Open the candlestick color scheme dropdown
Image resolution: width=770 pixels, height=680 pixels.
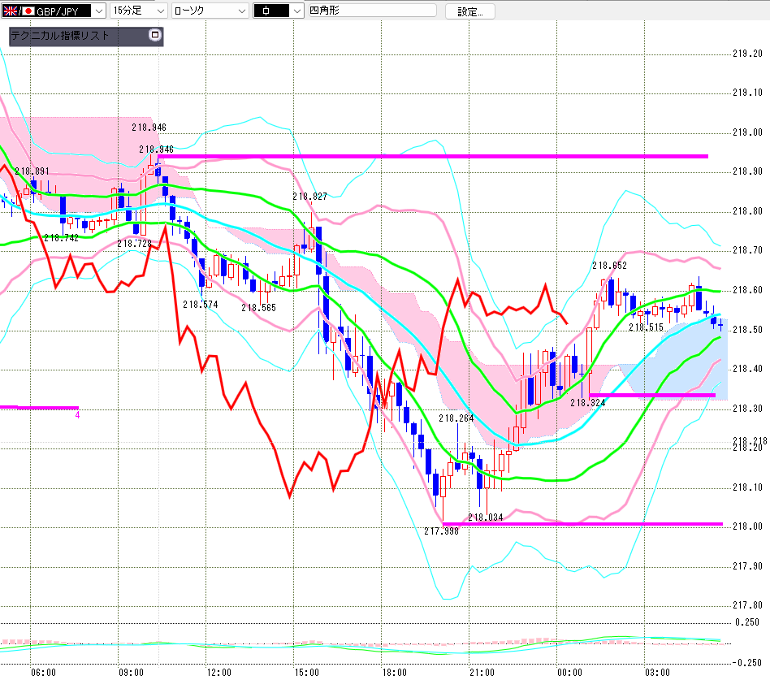279,11
